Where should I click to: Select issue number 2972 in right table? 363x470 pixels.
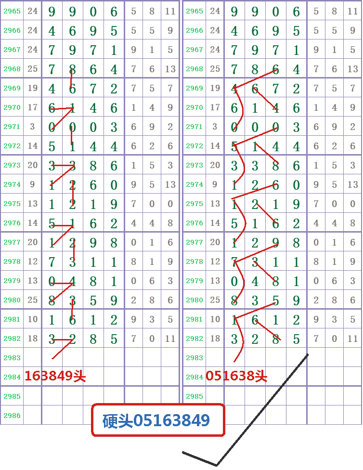click(194, 146)
